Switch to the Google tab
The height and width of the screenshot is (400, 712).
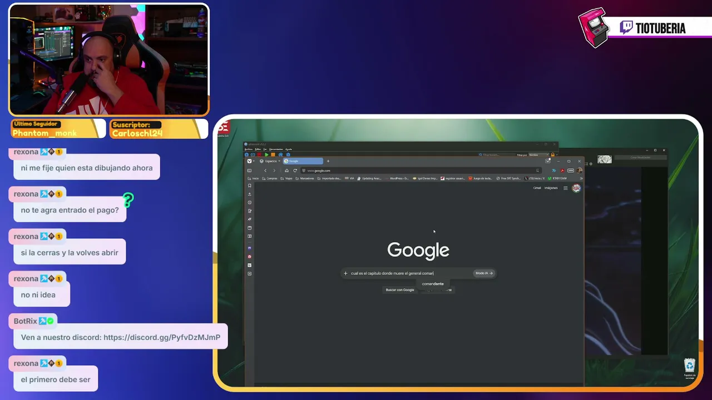pos(303,161)
